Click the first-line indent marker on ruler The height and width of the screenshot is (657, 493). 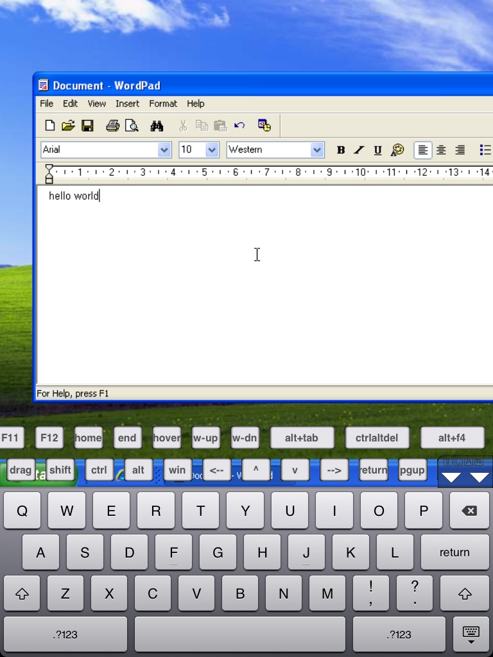[x=49, y=167]
